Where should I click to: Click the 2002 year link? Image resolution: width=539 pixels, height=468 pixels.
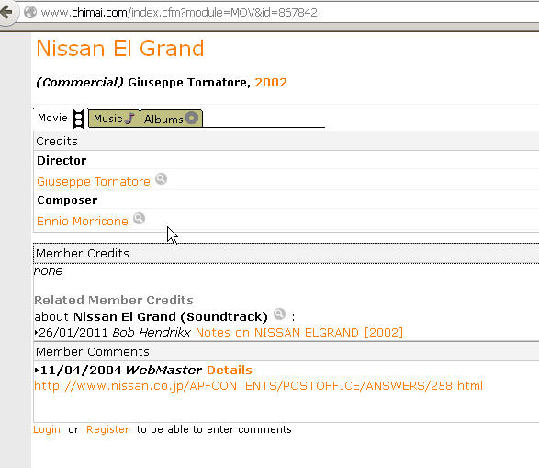click(271, 82)
